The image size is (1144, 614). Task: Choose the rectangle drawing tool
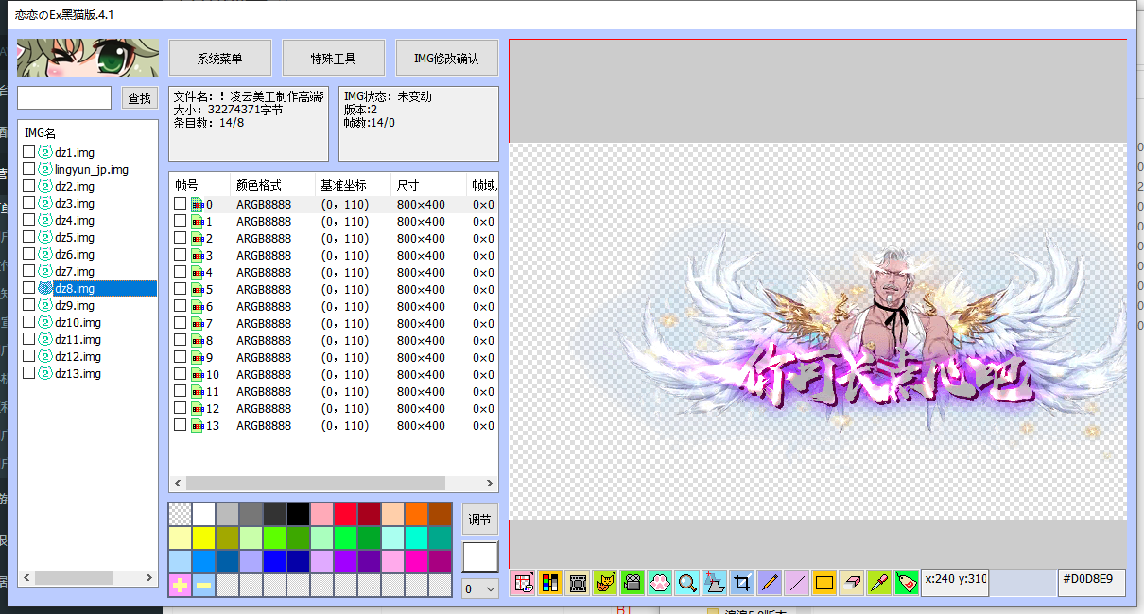[823, 583]
